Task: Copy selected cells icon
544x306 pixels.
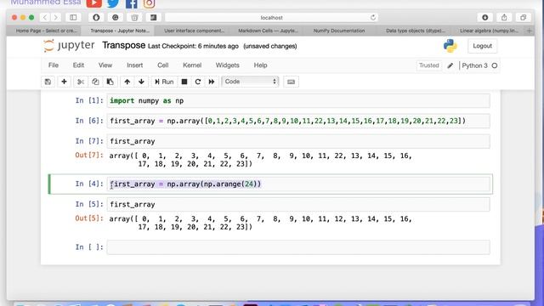Action: (x=95, y=82)
